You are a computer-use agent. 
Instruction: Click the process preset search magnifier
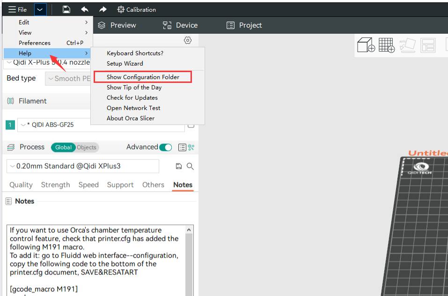tap(190, 166)
